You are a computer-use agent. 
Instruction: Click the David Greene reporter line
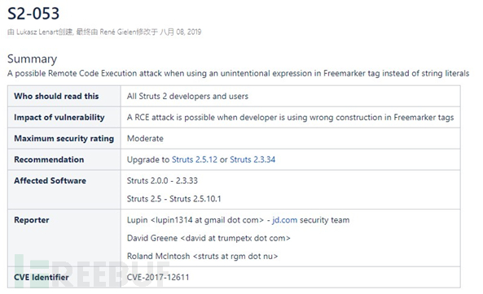[209, 238]
